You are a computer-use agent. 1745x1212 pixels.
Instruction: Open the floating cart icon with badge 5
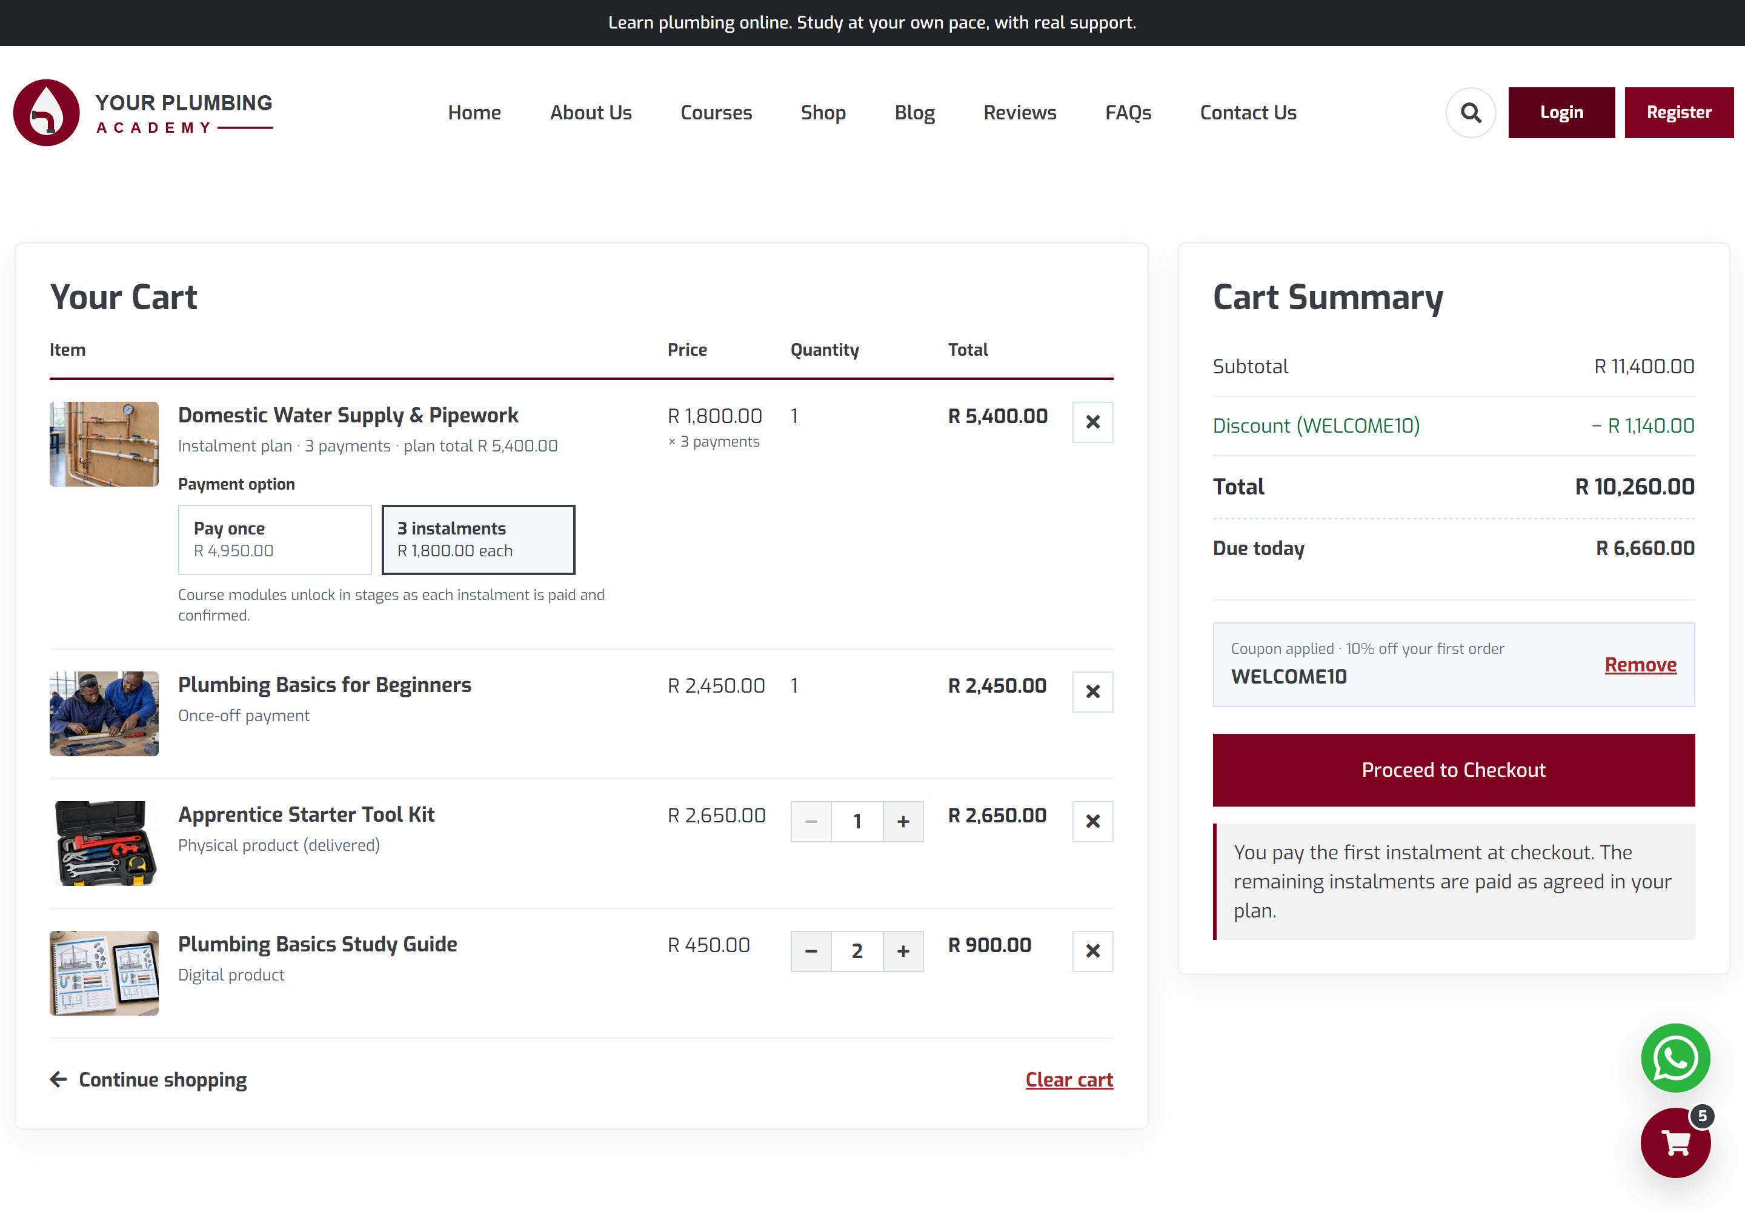click(x=1675, y=1142)
